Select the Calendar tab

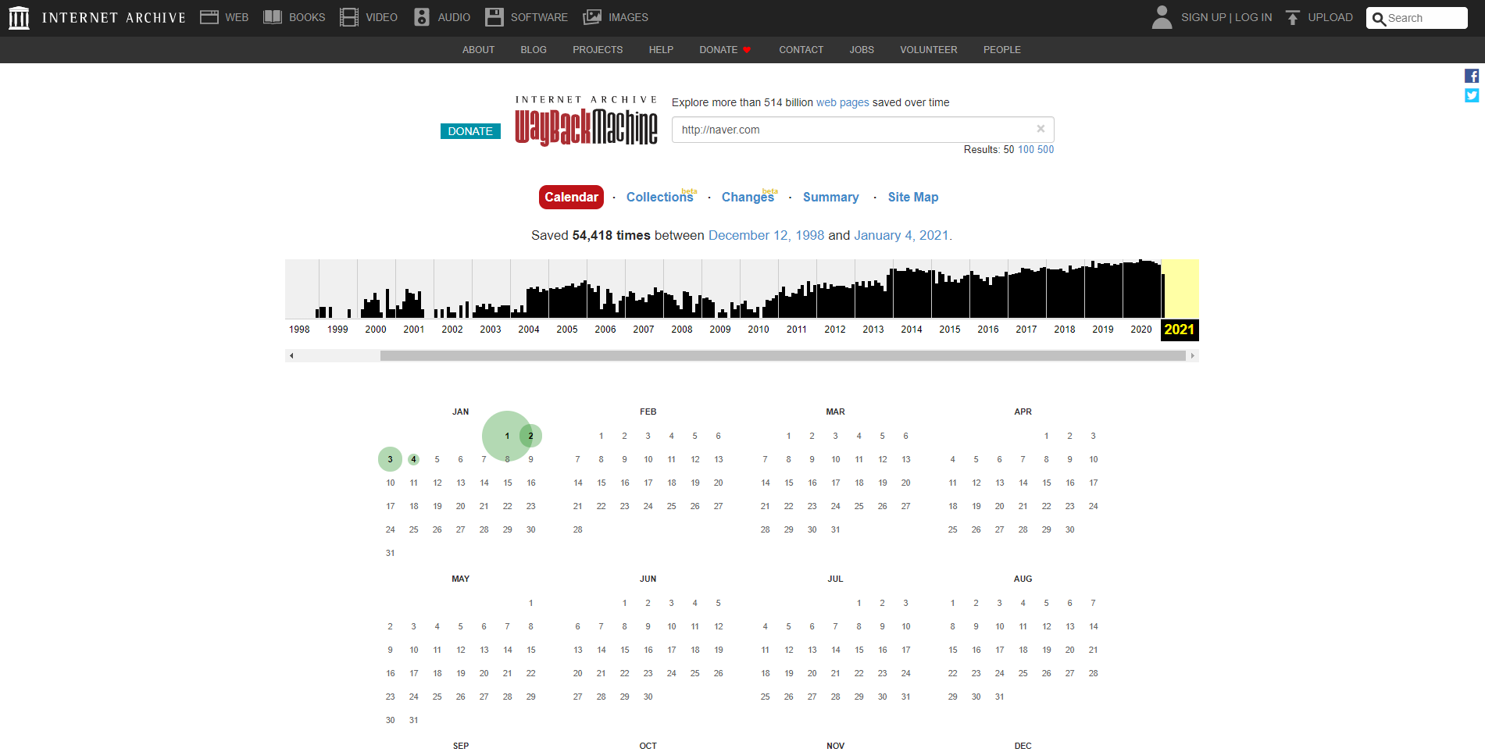click(571, 197)
